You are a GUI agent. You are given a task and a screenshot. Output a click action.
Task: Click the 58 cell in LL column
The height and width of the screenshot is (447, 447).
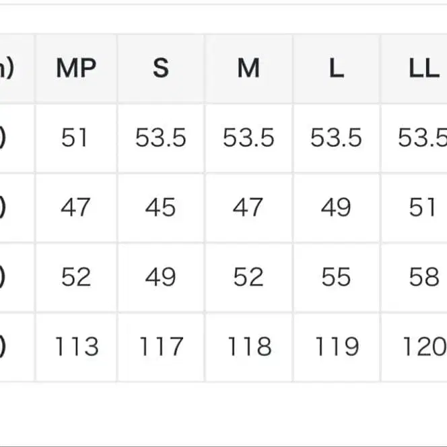(x=423, y=277)
